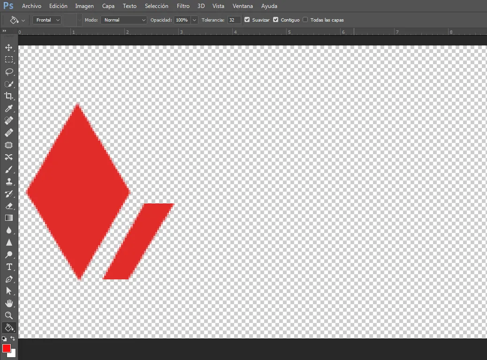
Task: Reset default foreground and background colors
Action: coord(4,338)
